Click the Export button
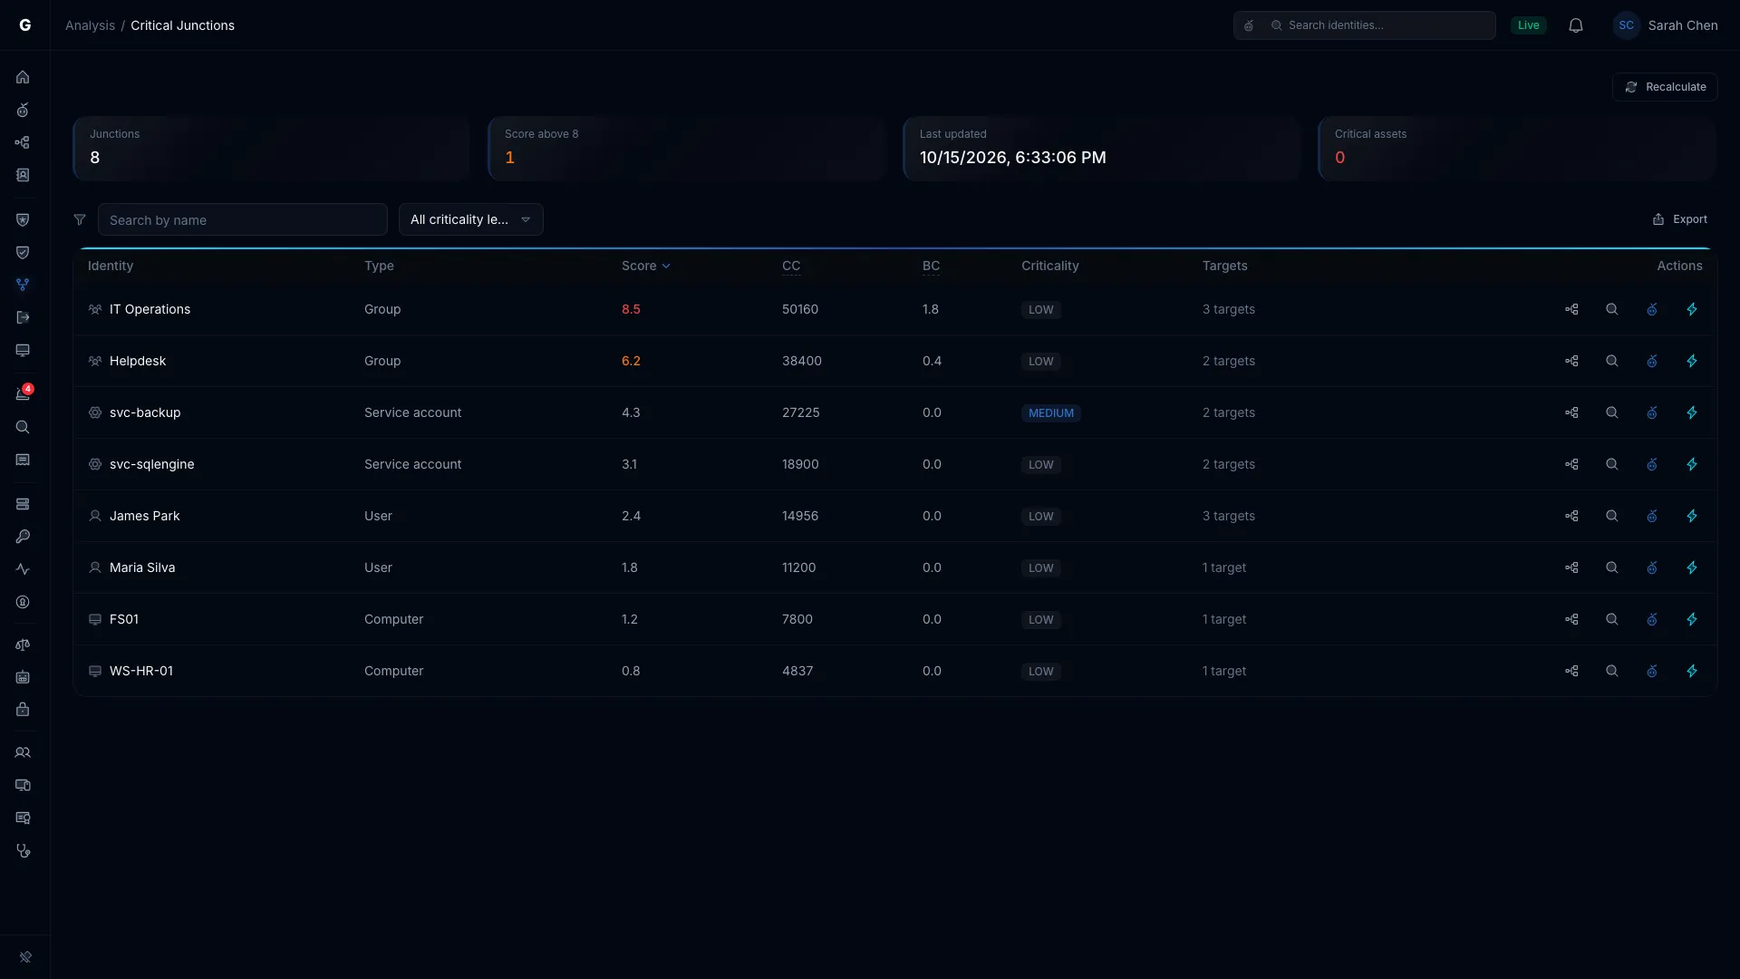Viewport: 1740px width, 979px height. click(1679, 219)
